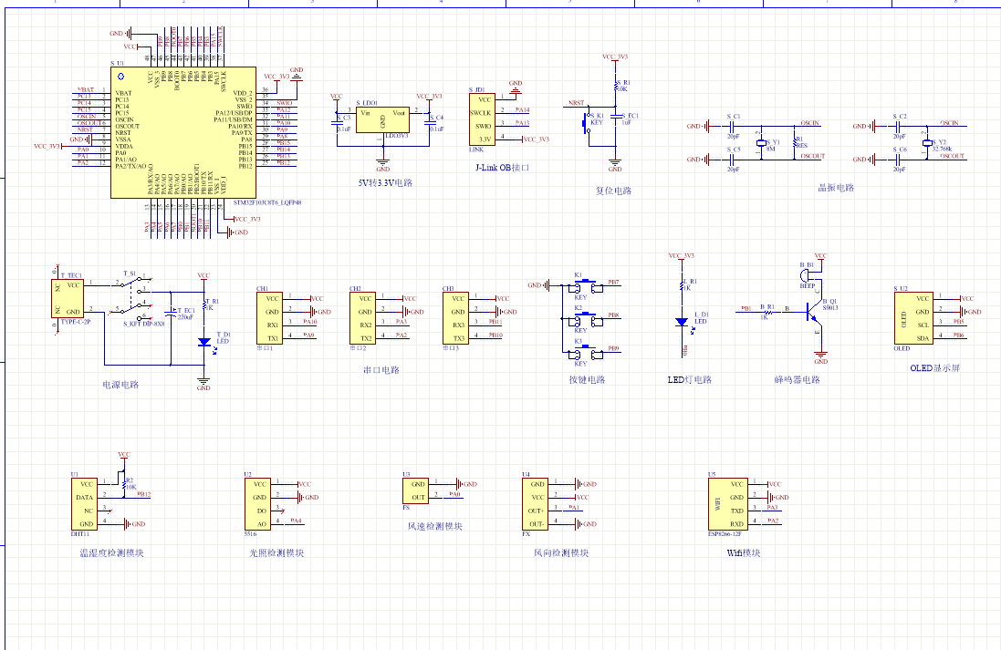Click the '5V转3.3V电路' section label
Screen dimensions: 1001x650
tap(386, 182)
